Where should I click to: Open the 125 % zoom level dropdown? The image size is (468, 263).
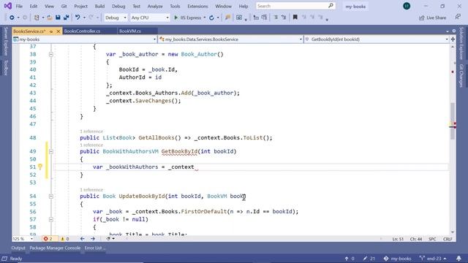click(x=23, y=239)
